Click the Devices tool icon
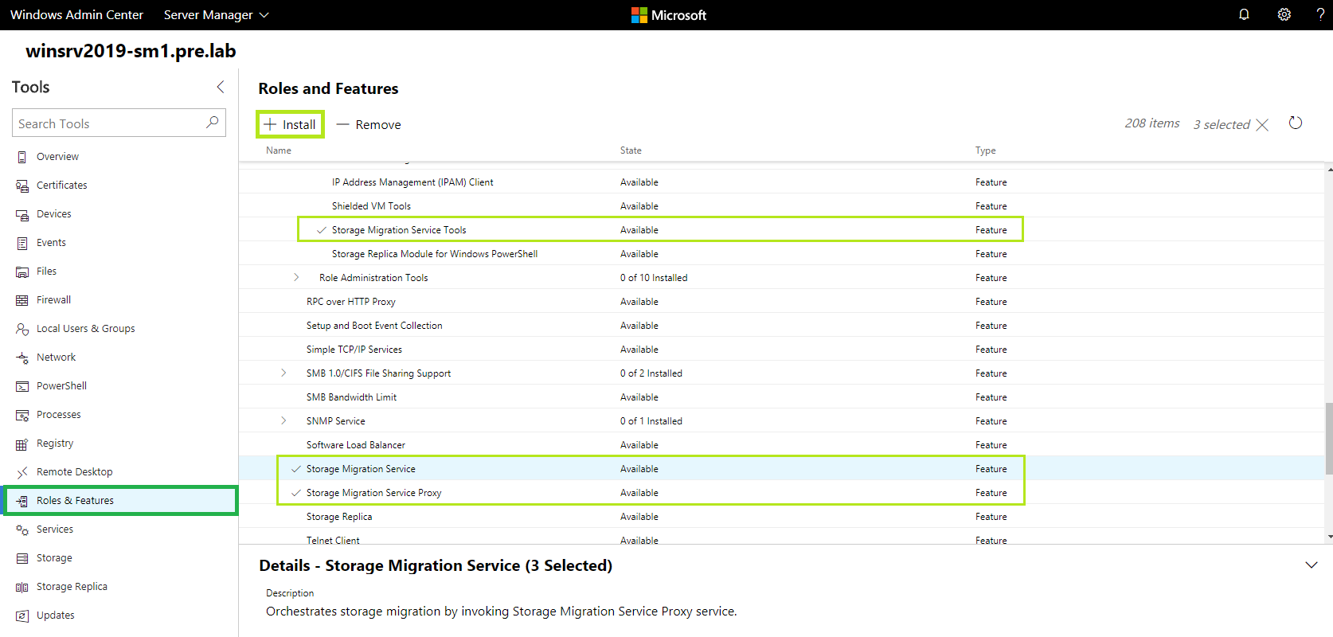This screenshot has height=637, width=1333. pos(22,214)
